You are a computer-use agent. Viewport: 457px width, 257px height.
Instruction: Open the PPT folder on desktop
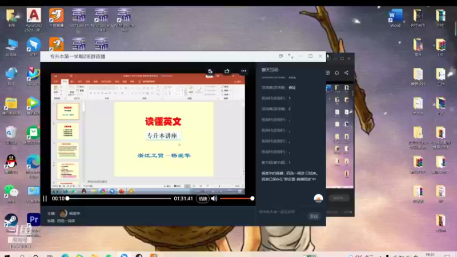(440, 18)
